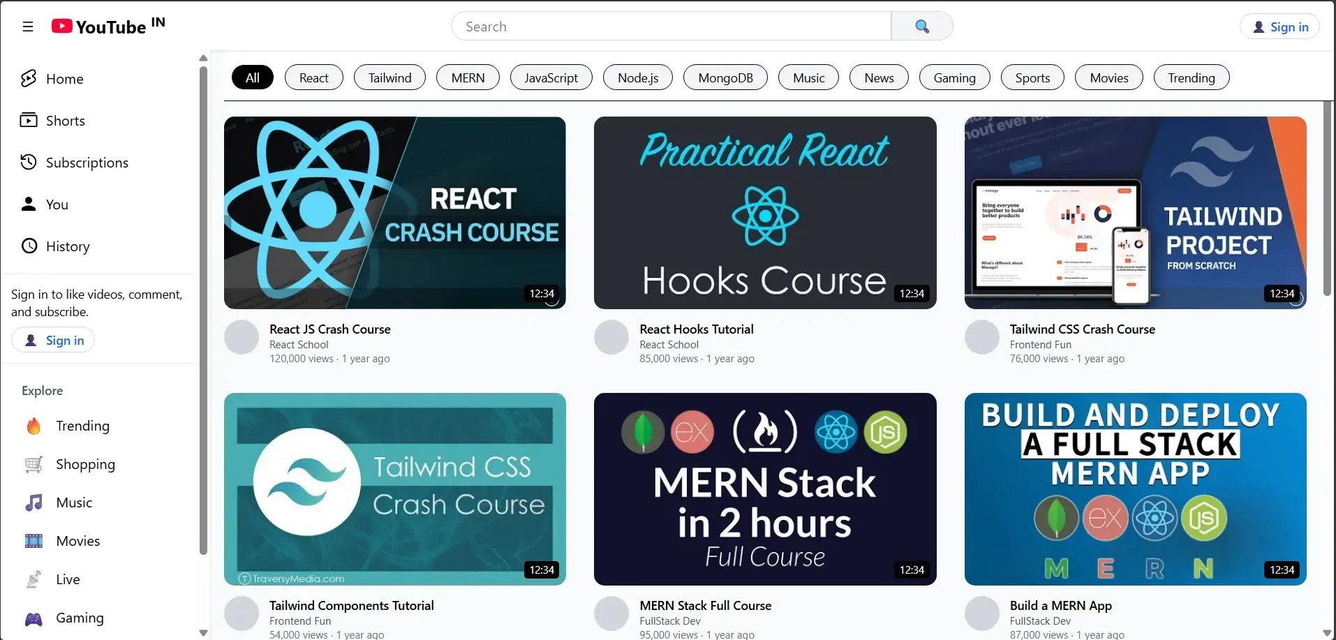The image size is (1336, 640).
Task: Click the Music note icon in Explore
Action: click(34, 503)
